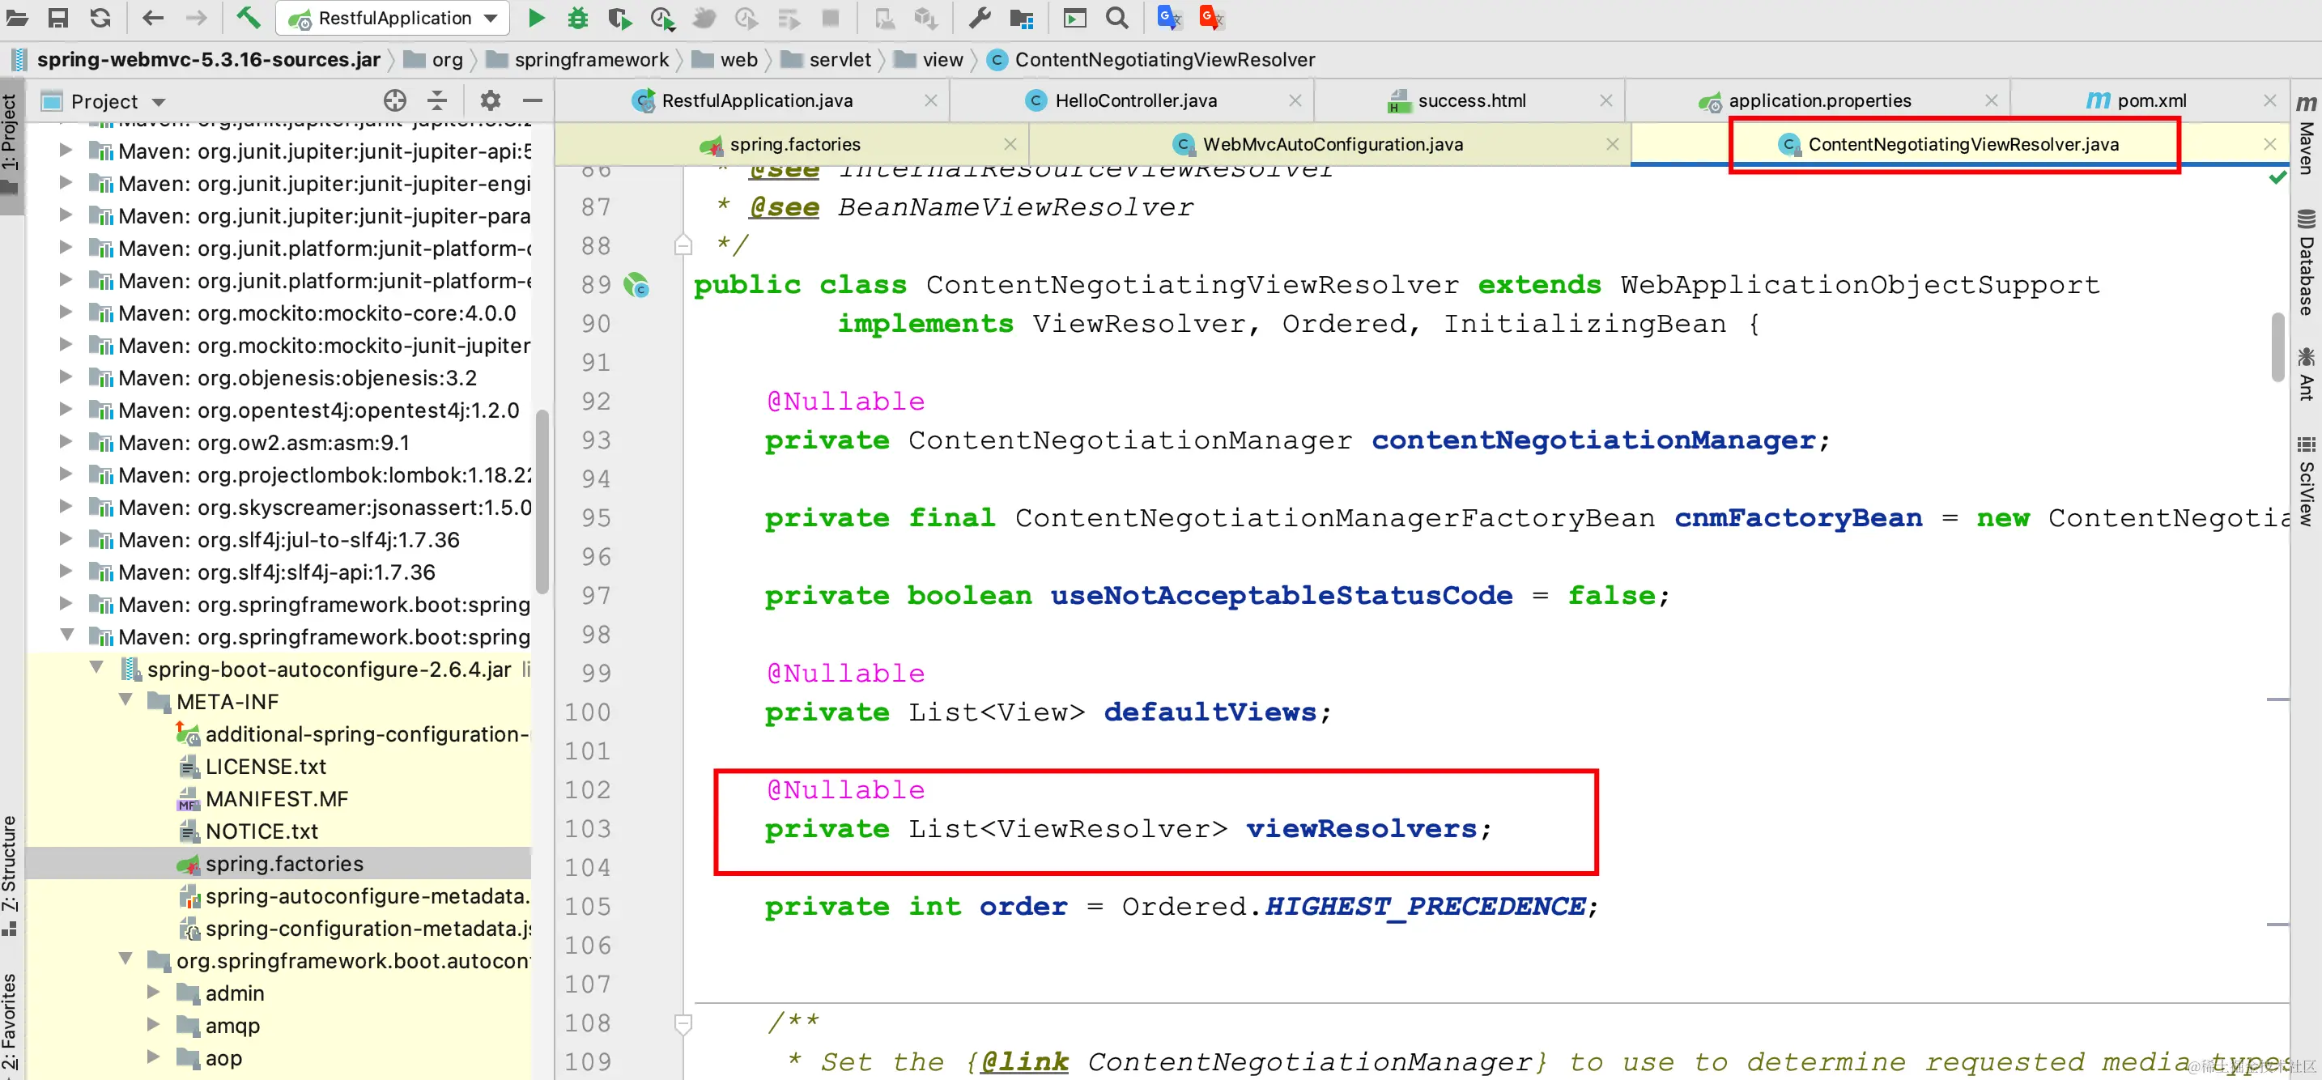Select NOTICE.txt in project tree

(262, 831)
